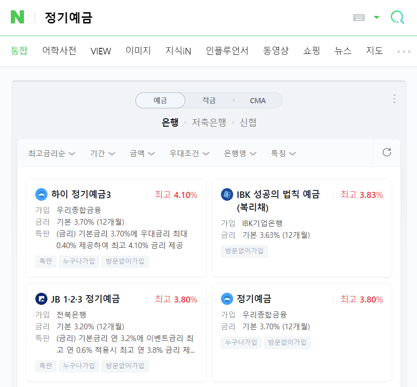Click 방문없이가입 tag on plain 정기예금 card
The width and height of the screenshot is (417, 387).
pyautogui.click(x=287, y=342)
